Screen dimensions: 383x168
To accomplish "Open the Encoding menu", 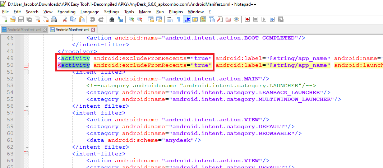I will coord(66,12).
